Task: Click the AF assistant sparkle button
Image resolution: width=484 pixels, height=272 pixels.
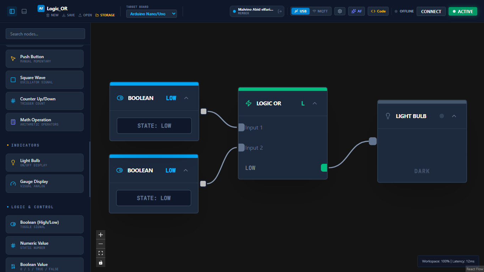Action: (x=357, y=11)
